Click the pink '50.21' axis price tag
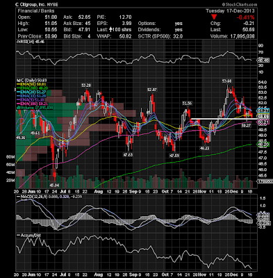 263,122
